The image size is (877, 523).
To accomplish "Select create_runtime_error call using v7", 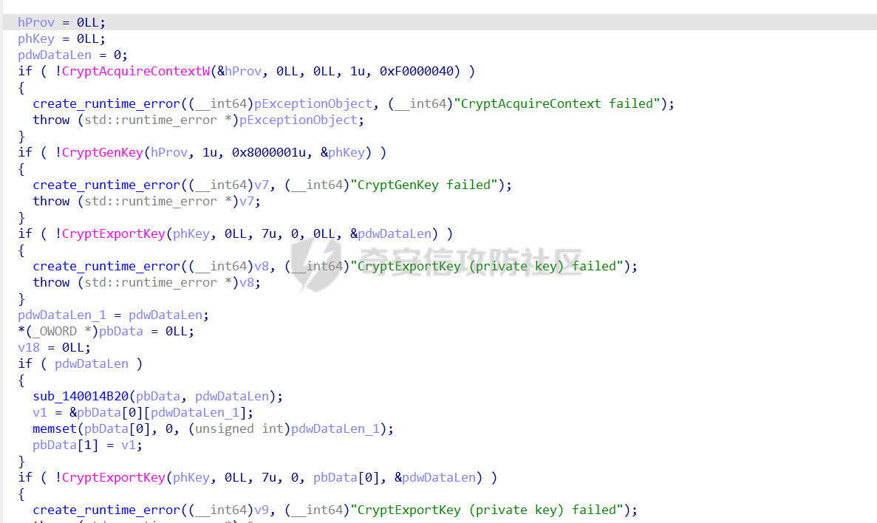I will tap(106, 185).
